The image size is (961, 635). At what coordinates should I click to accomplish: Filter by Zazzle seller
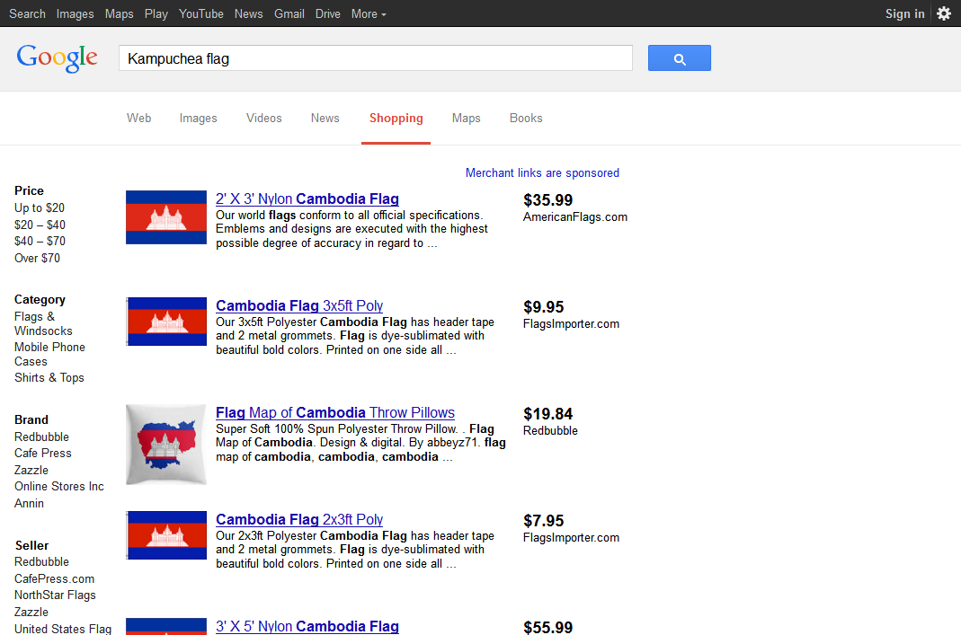(x=31, y=612)
